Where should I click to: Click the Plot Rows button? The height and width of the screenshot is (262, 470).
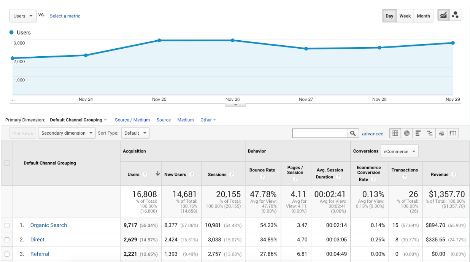(x=23, y=133)
